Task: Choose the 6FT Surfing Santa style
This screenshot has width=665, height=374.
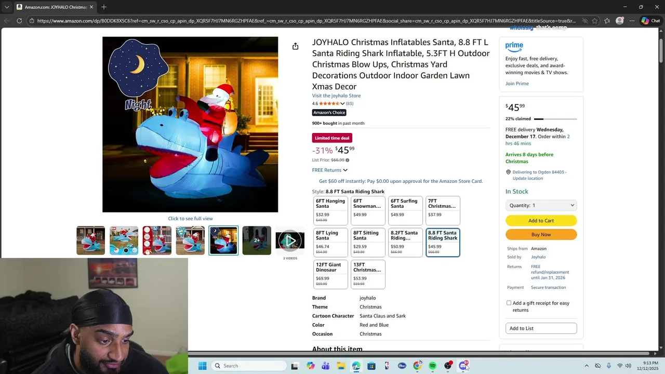Action: coord(405,210)
